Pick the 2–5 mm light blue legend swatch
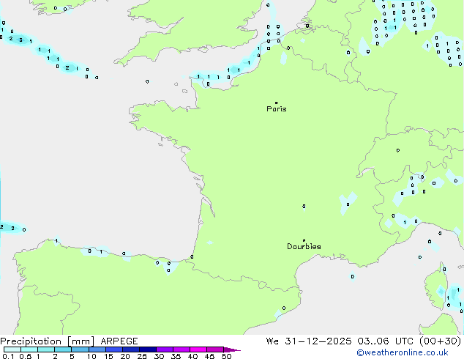 coord(63,349)
